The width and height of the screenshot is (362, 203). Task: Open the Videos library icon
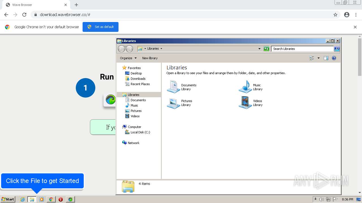pyautogui.click(x=245, y=103)
